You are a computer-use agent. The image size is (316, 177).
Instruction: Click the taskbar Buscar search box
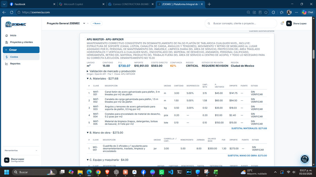(34, 172)
